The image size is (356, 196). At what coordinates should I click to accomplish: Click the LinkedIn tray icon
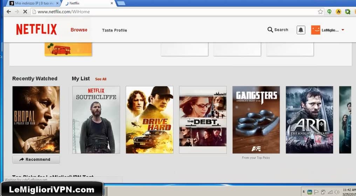[x=310, y=192]
